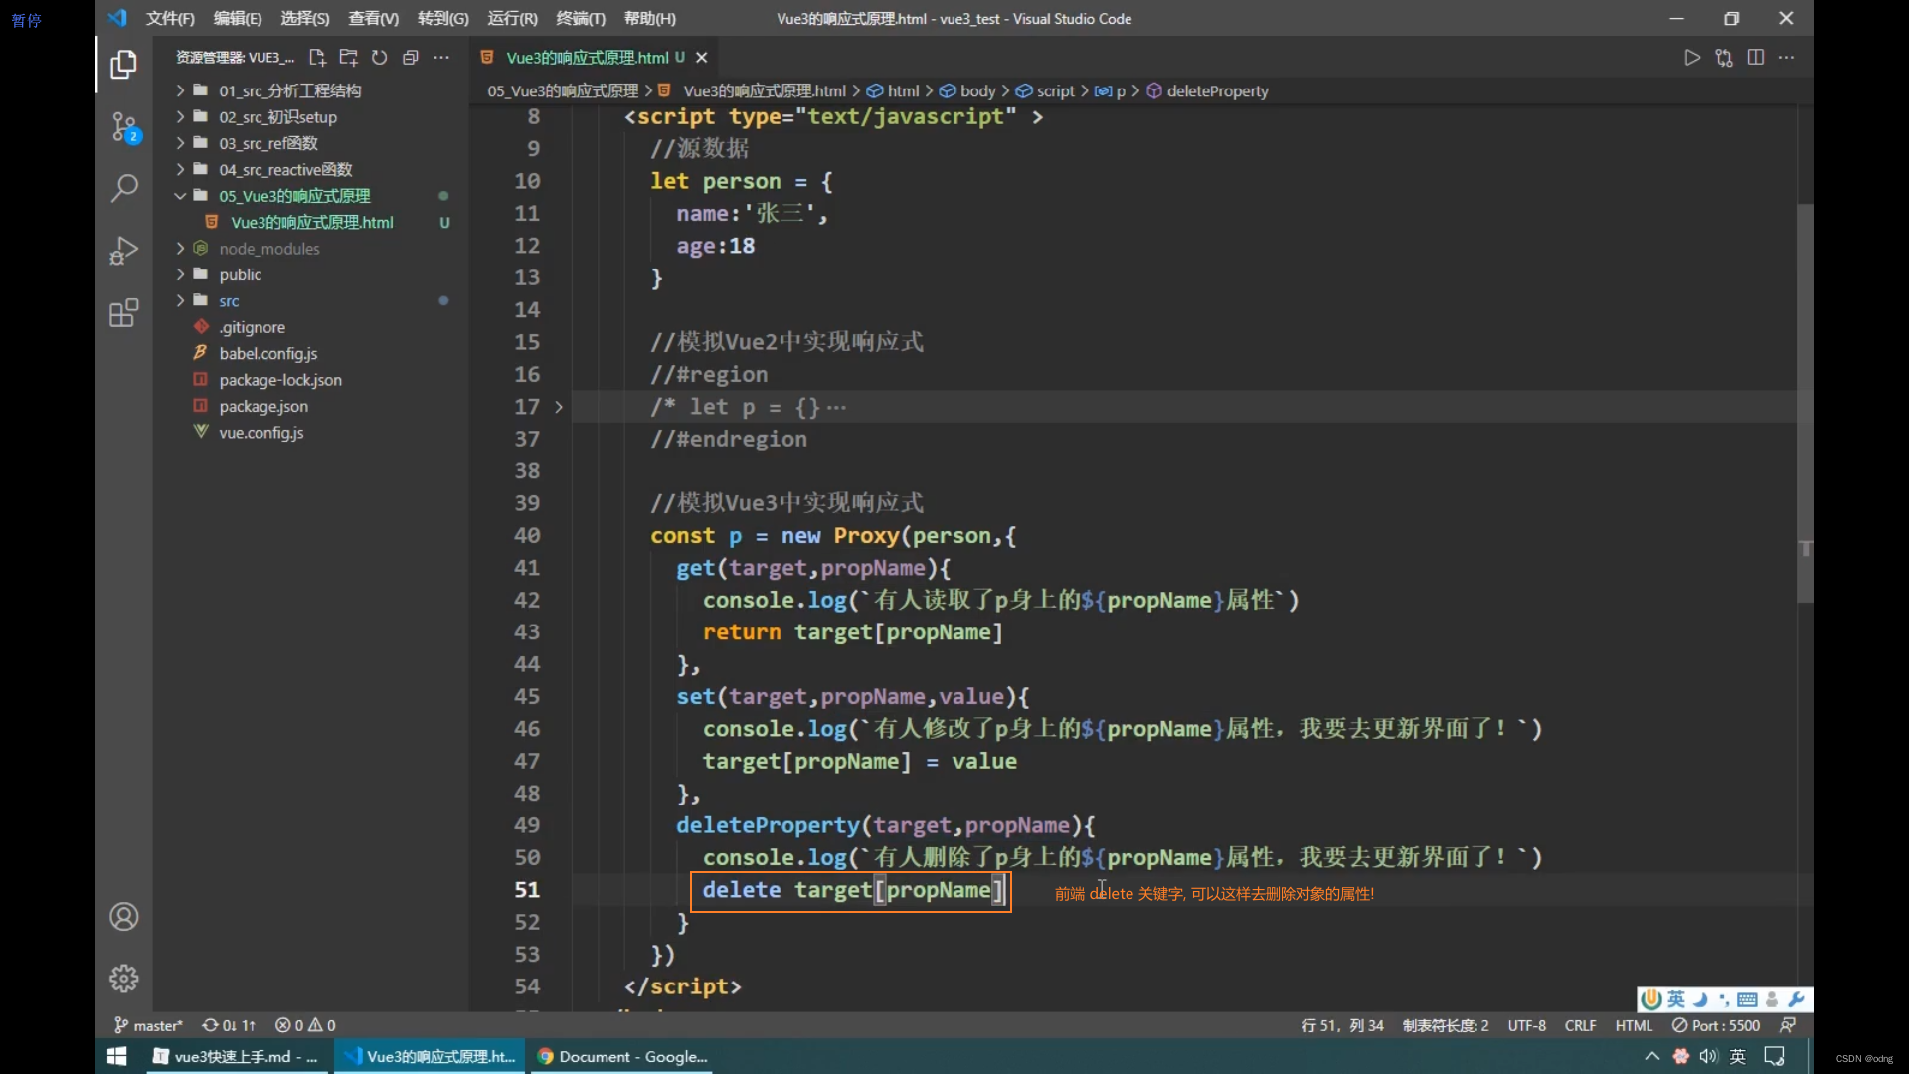Change the UTF-8 file encoding
Image resolution: width=1909 pixels, height=1074 pixels.
(x=1526, y=1025)
